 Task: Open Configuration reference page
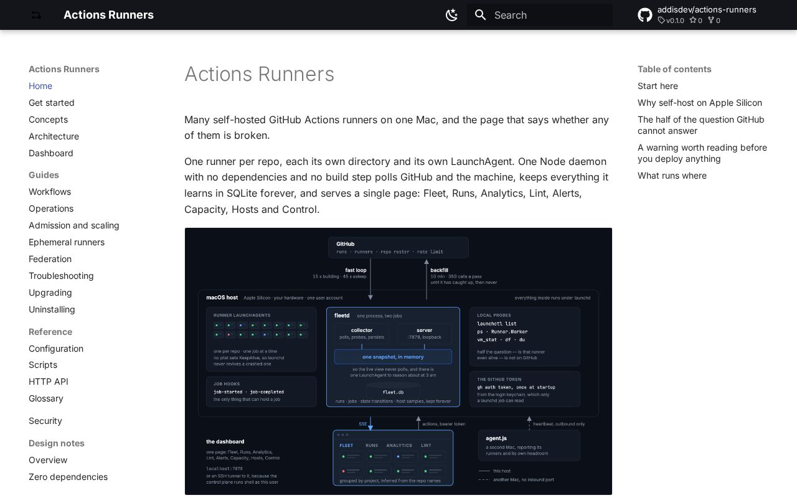pyautogui.click(x=56, y=349)
